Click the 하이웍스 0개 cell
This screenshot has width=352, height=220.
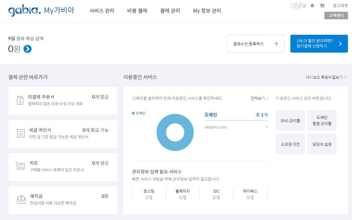(250, 194)
